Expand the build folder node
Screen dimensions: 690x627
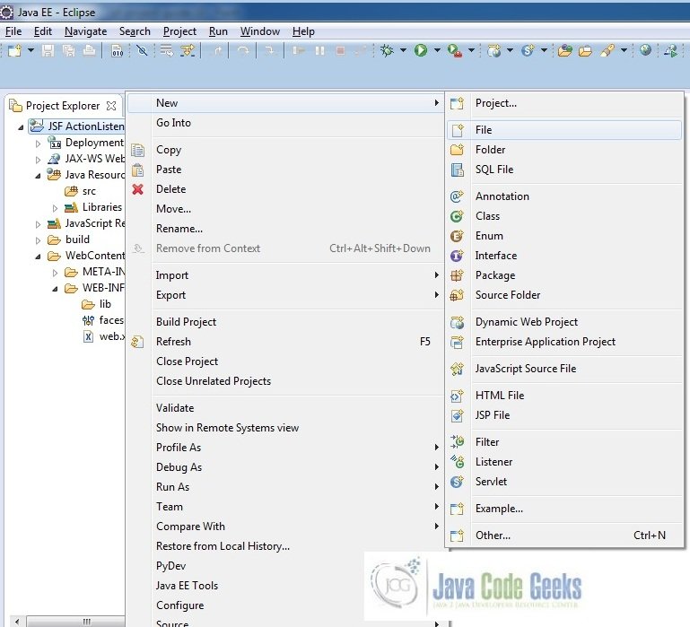pyautogui.click(x=38, y=240)
